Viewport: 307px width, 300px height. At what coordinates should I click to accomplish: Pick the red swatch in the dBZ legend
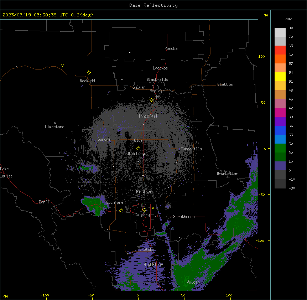point(280,50)
